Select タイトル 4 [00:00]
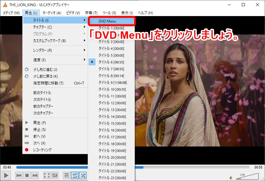265x181 pixels. point(111,48)
